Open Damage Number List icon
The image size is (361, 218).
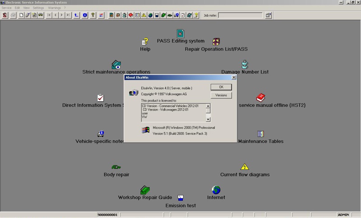click(245, 65)
